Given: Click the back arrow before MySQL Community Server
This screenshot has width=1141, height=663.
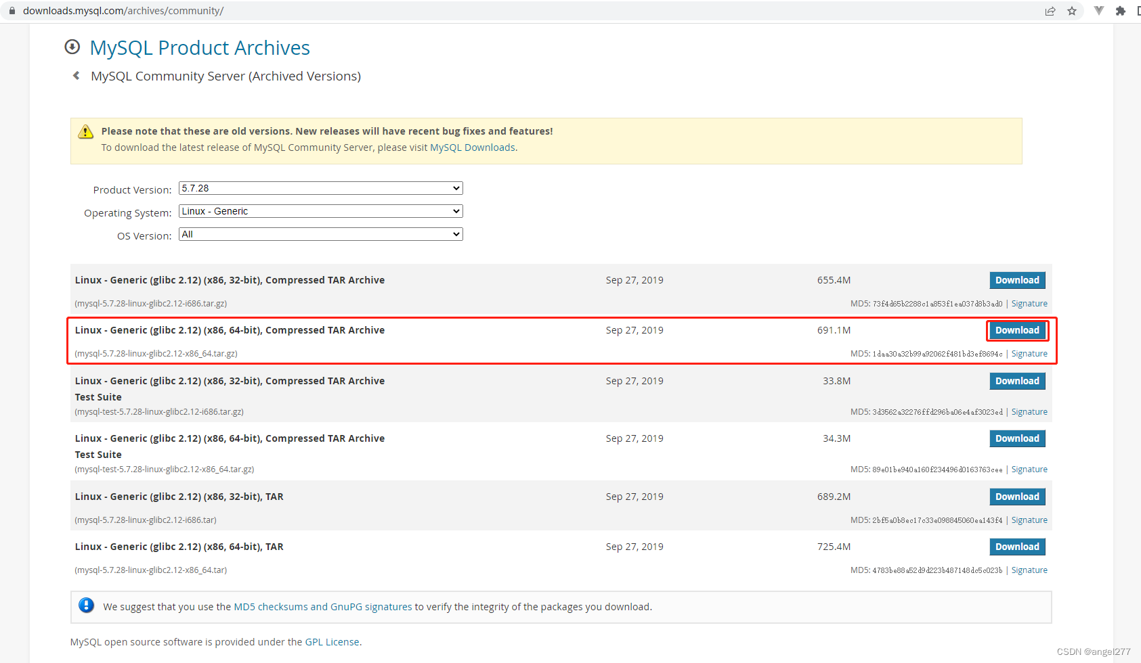Looking at the screenshot, I should coord(77,76).
